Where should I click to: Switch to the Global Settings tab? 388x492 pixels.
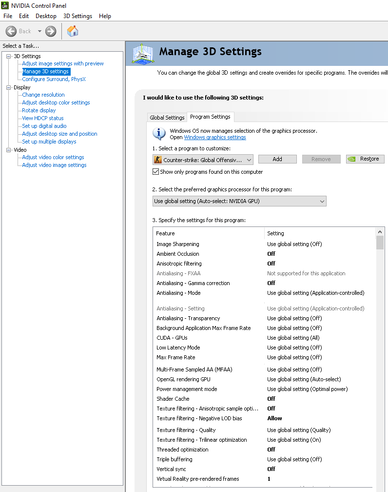pyautogui.click(x=167, y=117)
